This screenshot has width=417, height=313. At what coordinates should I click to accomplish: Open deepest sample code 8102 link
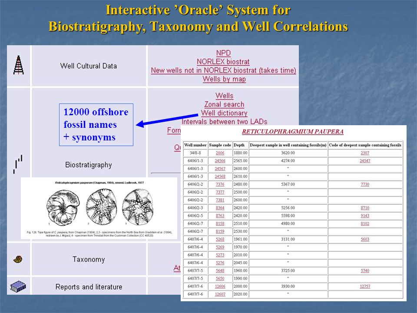click(365, 223)
